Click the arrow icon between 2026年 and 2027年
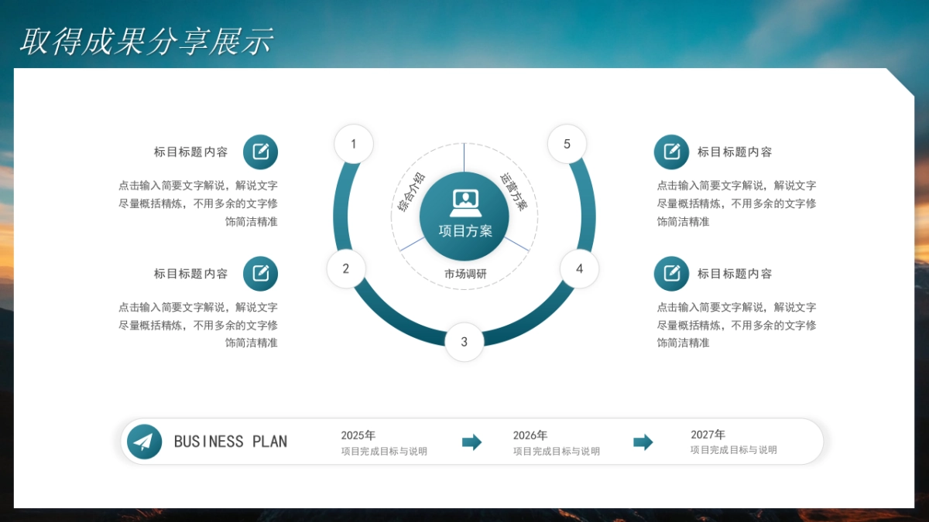The image size is (929, 522). [x=643, y=442]
